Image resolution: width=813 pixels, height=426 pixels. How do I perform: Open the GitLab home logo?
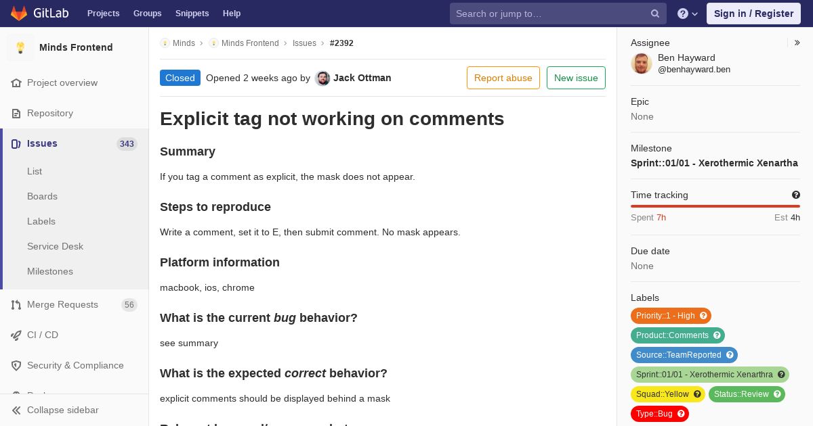tap(39, 14)
